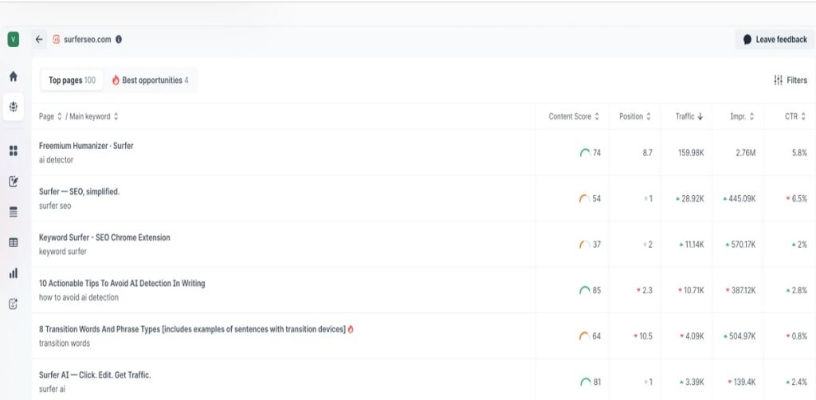This screenshot has height=400, width=816.
Task: Open Freemium Humanizer · Surfer page
Action: (x=86, y=146)
